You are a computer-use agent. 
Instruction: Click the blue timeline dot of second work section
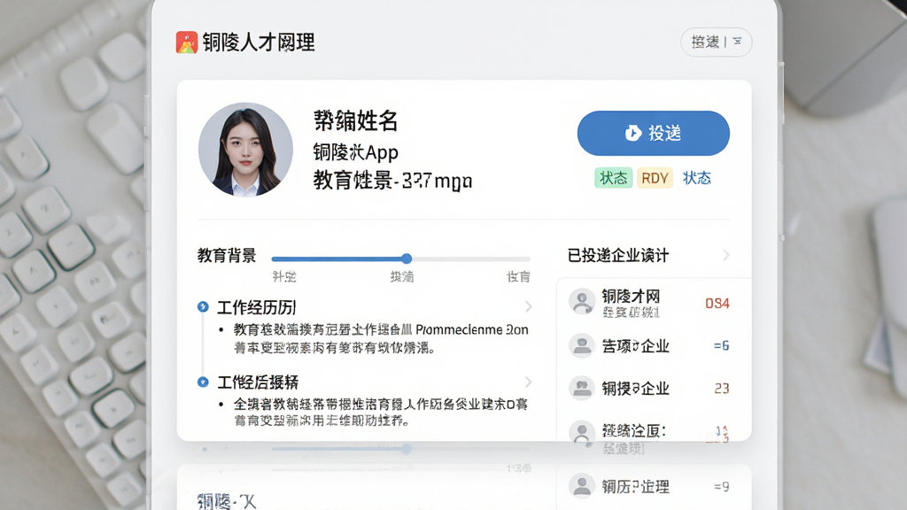click(203, 382)
